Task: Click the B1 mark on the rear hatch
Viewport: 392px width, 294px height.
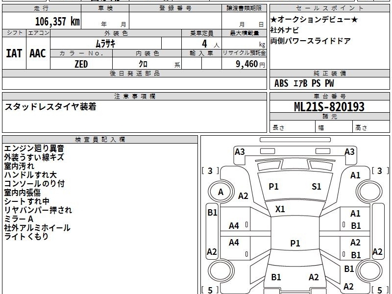Action: 276,277
